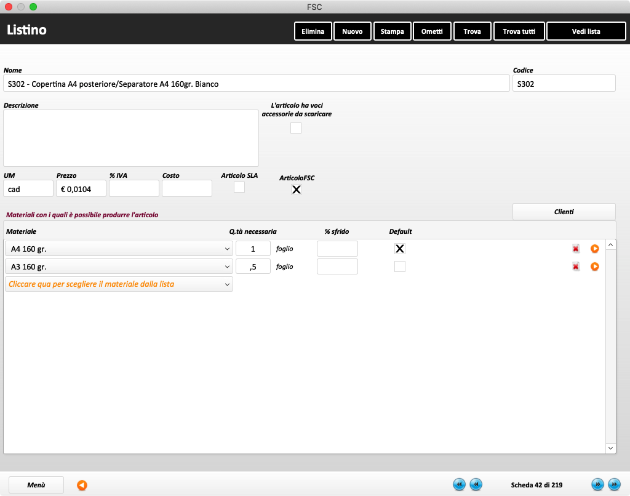Click the orange arrow icon for A4 160 gr. row
This screenshot has width=630, height=496.
coord(594,249)
